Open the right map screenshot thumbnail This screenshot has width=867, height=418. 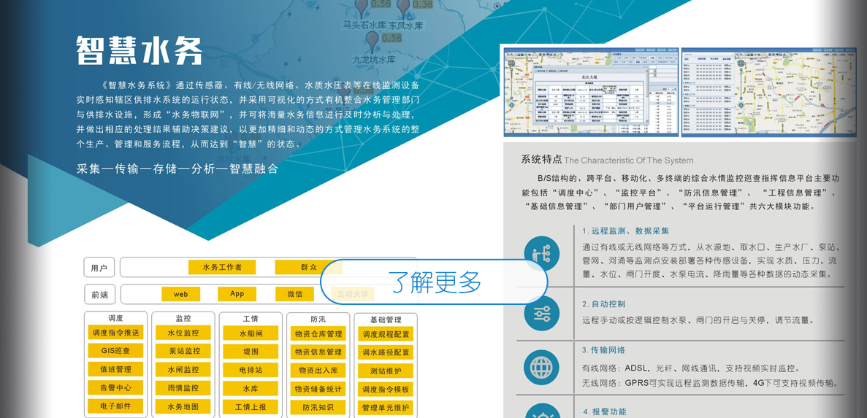pos(768,92)
